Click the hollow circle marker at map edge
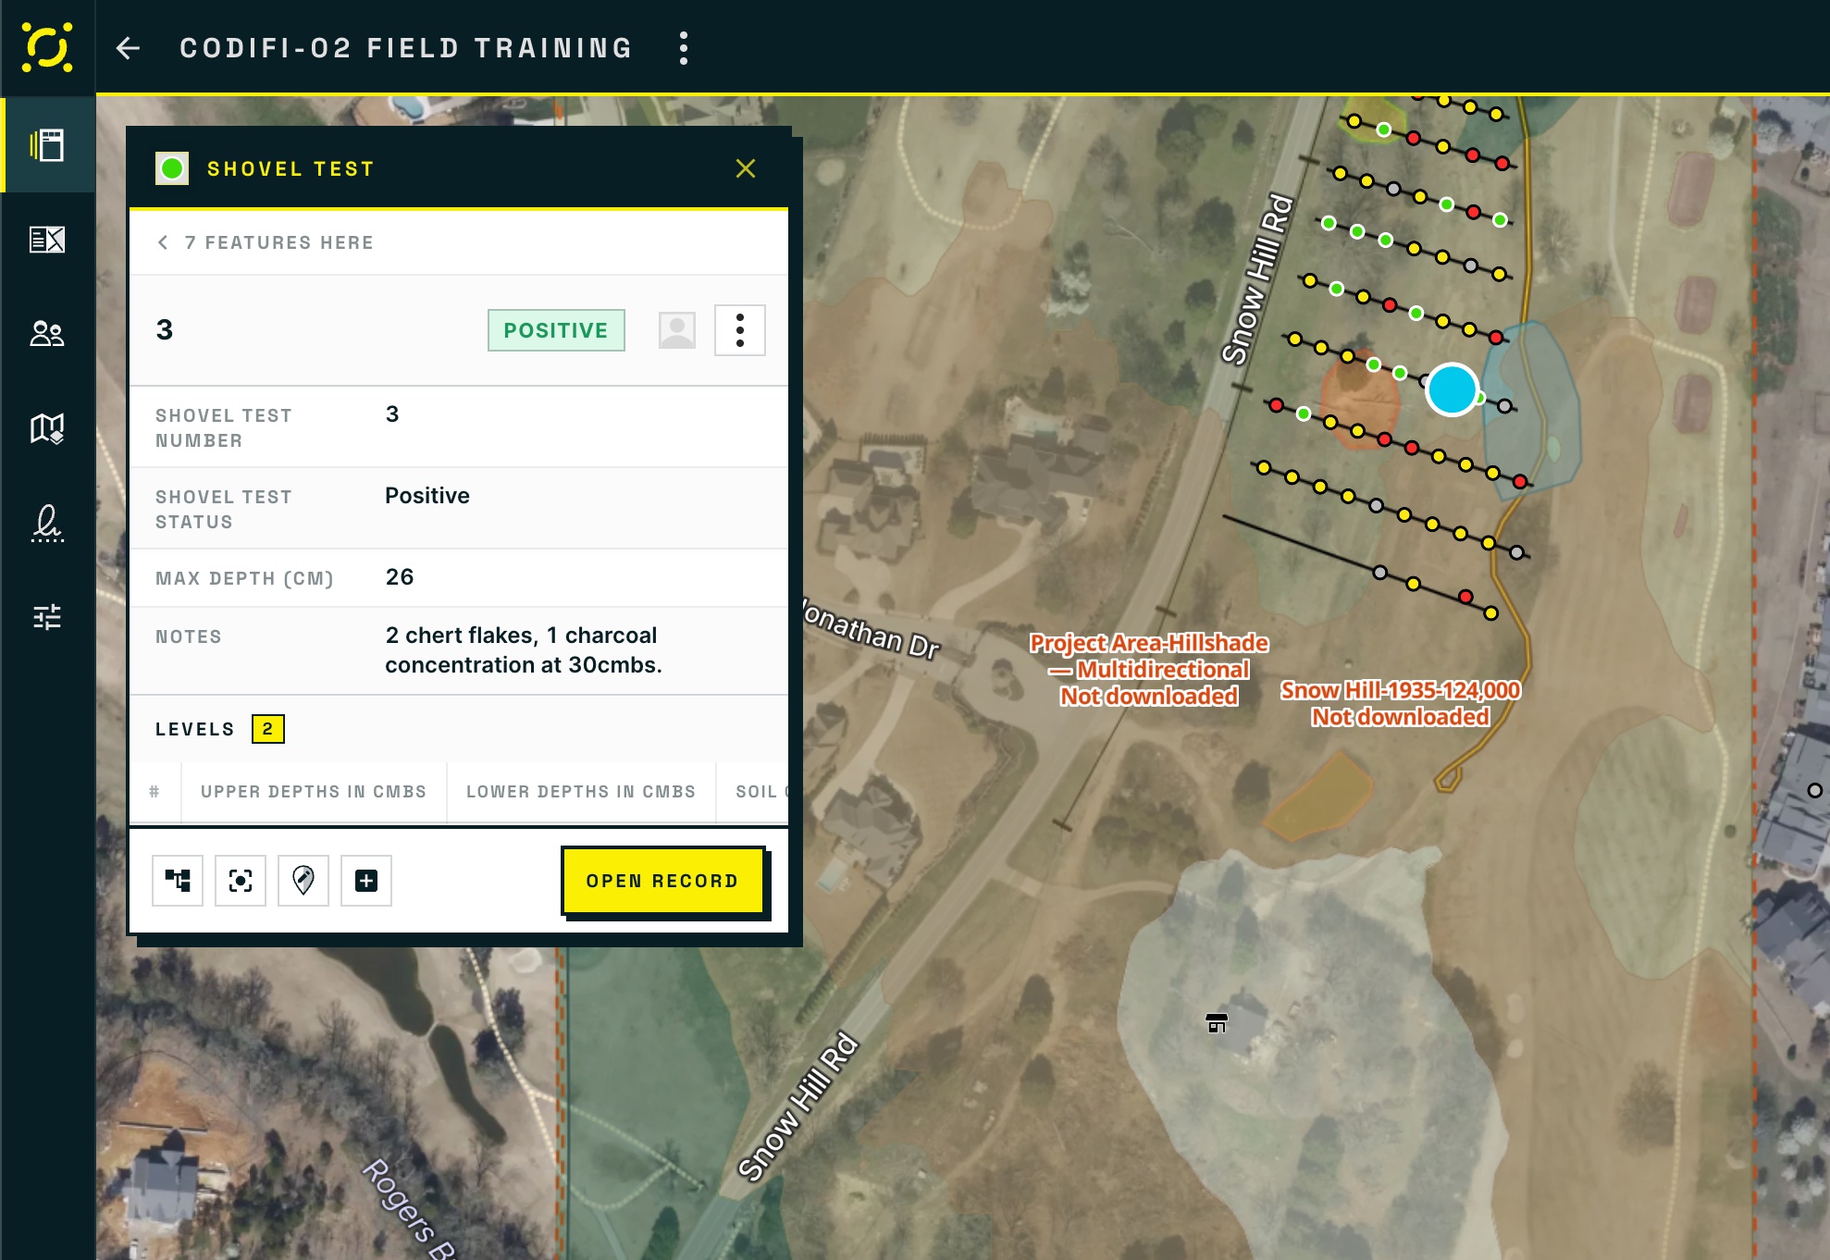The height and width of the screenshot is (1260, 1830). (1815, 790)
